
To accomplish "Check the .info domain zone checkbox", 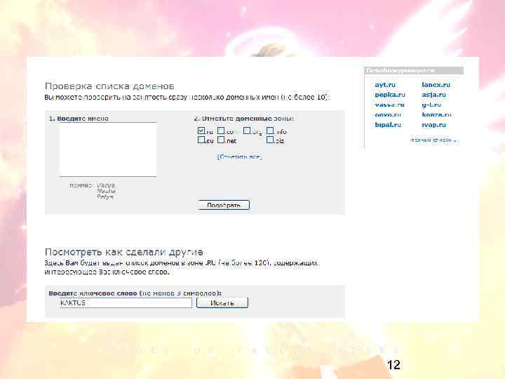I will pos(270,131).
